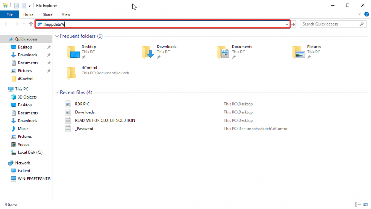Image resolution: width=371 pixels, height=209 pixels.
Task: Open the Customize Quick Access Toolbar dropdown
Action: (30, 6)
